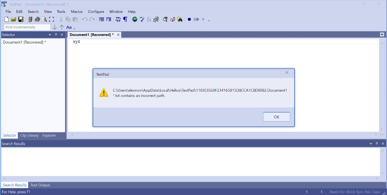Switch to the Tool Output tab
This screenshot has height=195, width=387.
[x=40, y=185]
